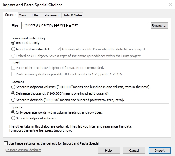Cancel the import dialog
Image resolution: width=175 pixels, height=156 pixels.
tap(134, 150)
